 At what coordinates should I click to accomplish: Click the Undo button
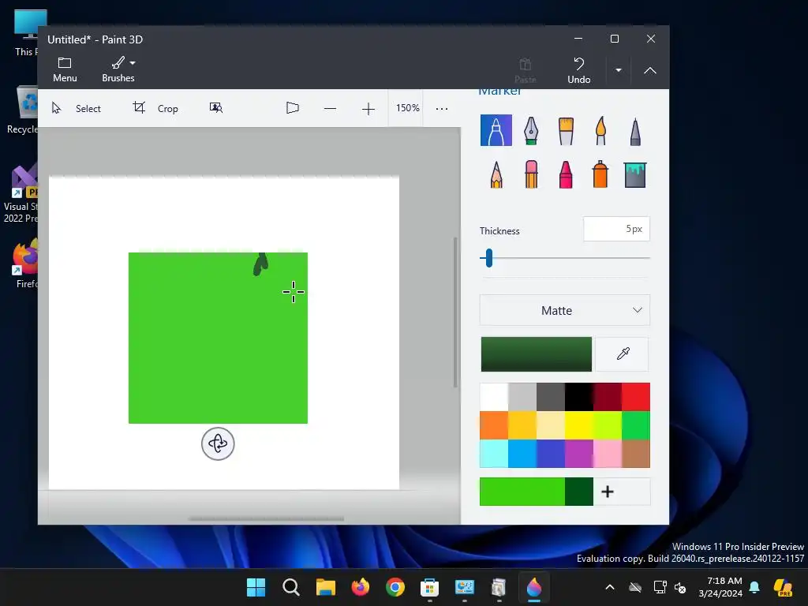tap(578, 70)
